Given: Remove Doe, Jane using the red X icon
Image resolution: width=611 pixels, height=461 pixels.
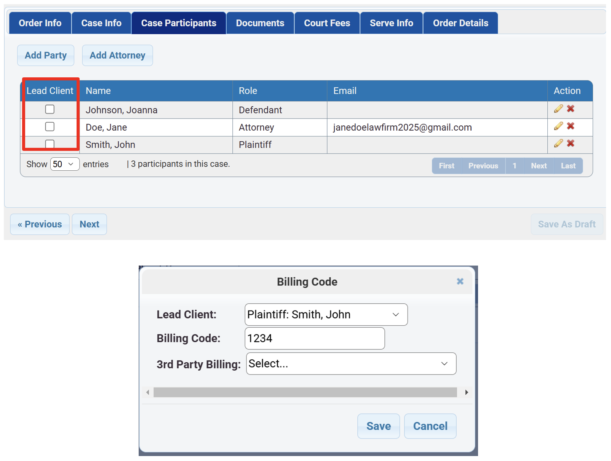Looking at the screenshot, I should coord(571,126).
